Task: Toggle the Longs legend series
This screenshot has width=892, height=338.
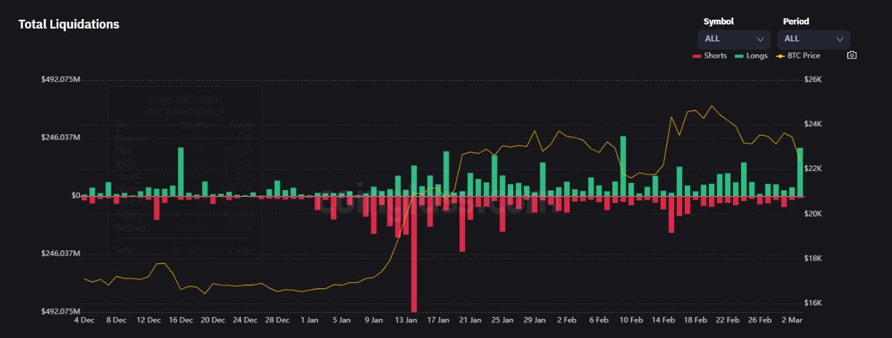Action: 751,56
